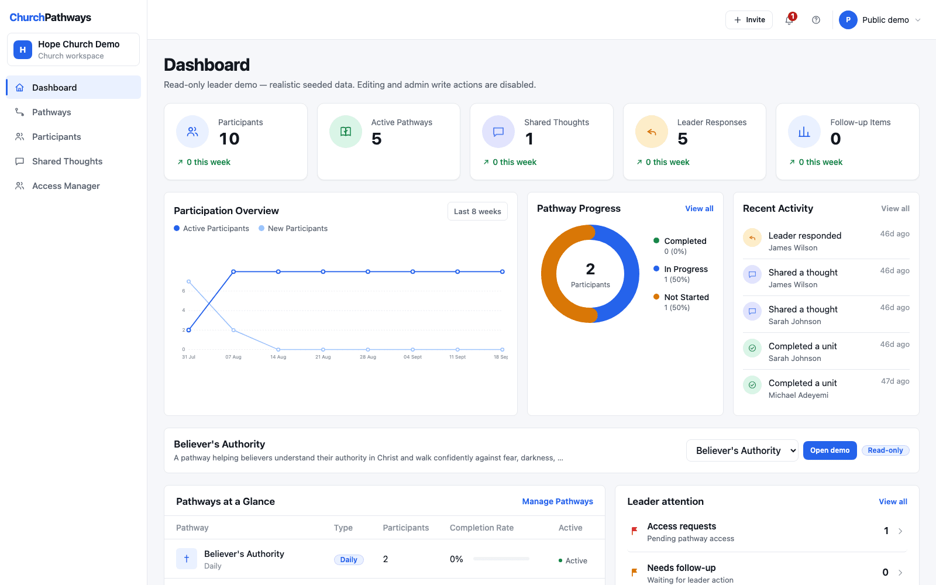936x585 pixels.
Task: Click the Hope Church Demo workspace avatar
Action: [x=23, y=50]
